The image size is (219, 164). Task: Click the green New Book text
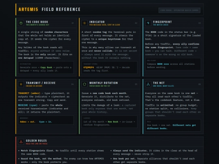click(113, 122)
